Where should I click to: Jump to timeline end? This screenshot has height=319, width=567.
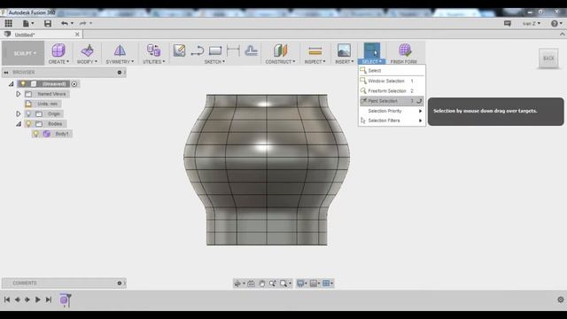pyautogui.click(x=49, y=300)
